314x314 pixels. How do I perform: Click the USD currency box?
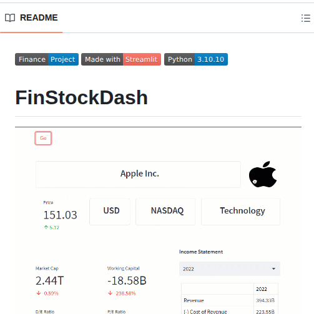pyautogui.click(x=110, y=212)
